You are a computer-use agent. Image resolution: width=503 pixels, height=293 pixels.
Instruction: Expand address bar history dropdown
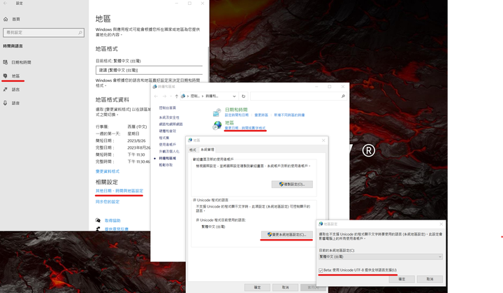234,96
